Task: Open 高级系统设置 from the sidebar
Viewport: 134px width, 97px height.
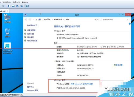Action: 32,41
